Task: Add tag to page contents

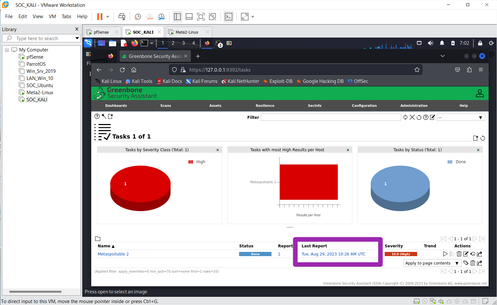Action: coord(466,263)
